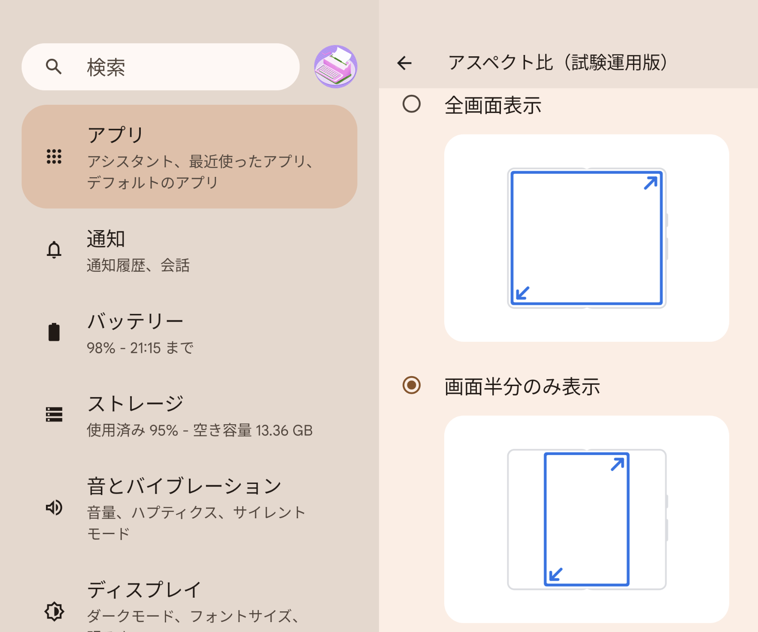
Task: Select the 全画面表示 radio button
Action: tap(412, 103)
